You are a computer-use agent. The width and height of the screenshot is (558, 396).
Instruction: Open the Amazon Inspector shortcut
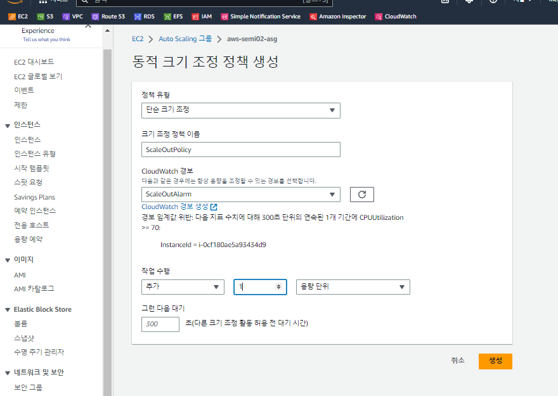[x=338, y=16]
